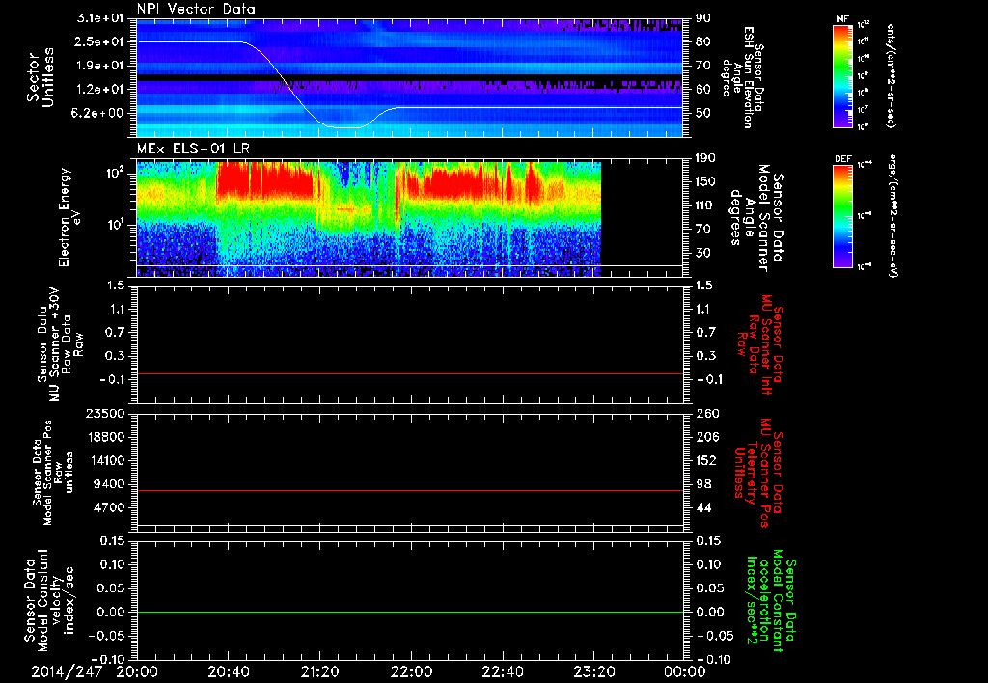Click the 'Model Scanner Angle degrees' axis title
The width and height of the screenshot is (988, 683).
tap(755, 218)
